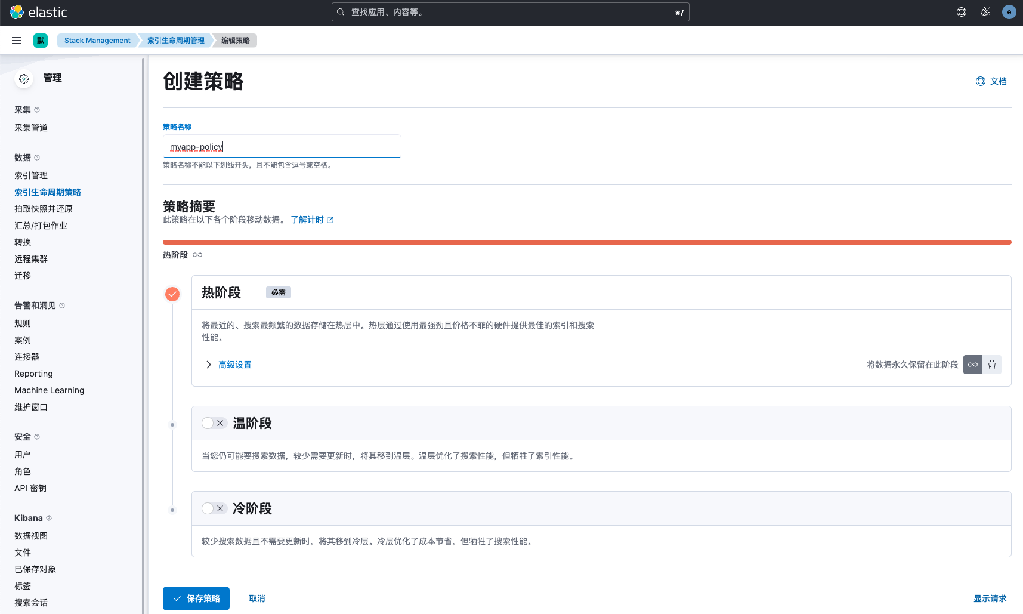Open the newsfeed celebration icon
This screenshot has height=614, width=1023.
985,12
